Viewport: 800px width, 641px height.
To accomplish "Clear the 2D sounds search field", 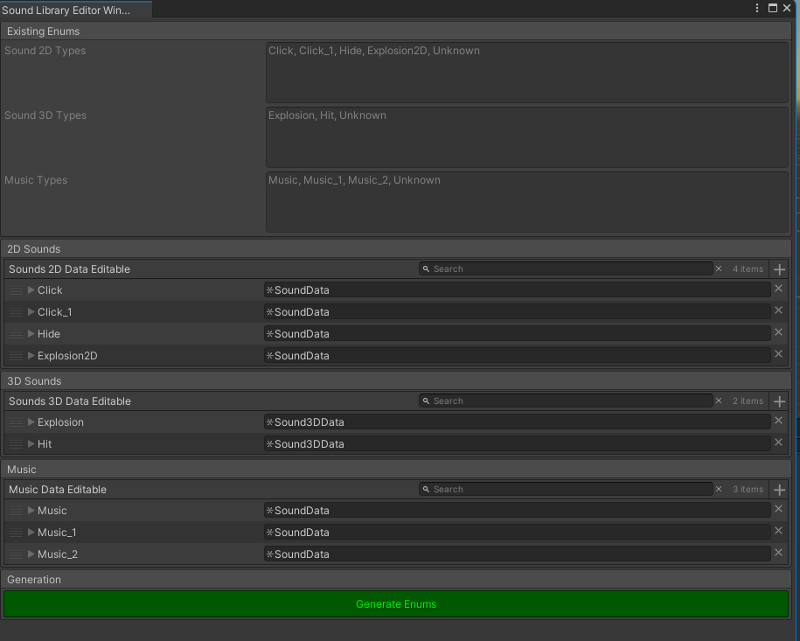I will [x=719, y=269].
